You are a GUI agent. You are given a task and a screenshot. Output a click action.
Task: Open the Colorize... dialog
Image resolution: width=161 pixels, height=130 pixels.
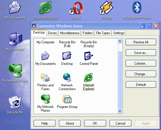(141, 63)
